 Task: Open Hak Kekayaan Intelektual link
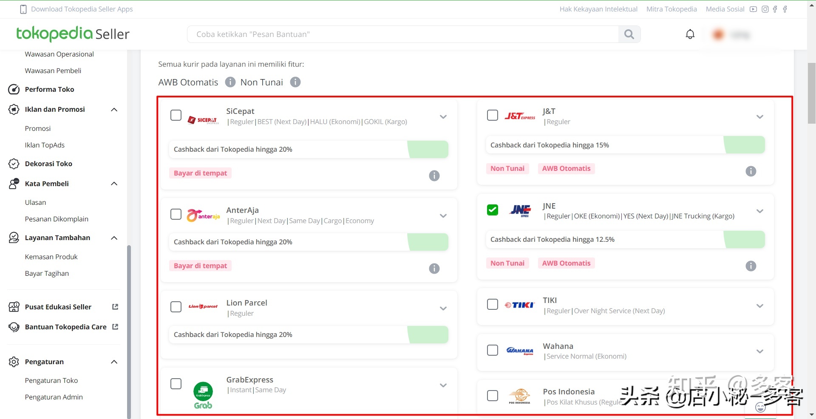point(598,9)
